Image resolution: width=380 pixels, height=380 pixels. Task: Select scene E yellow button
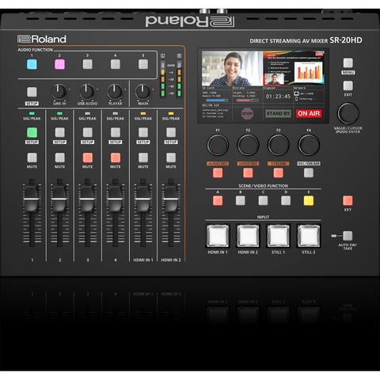point(309,200)
